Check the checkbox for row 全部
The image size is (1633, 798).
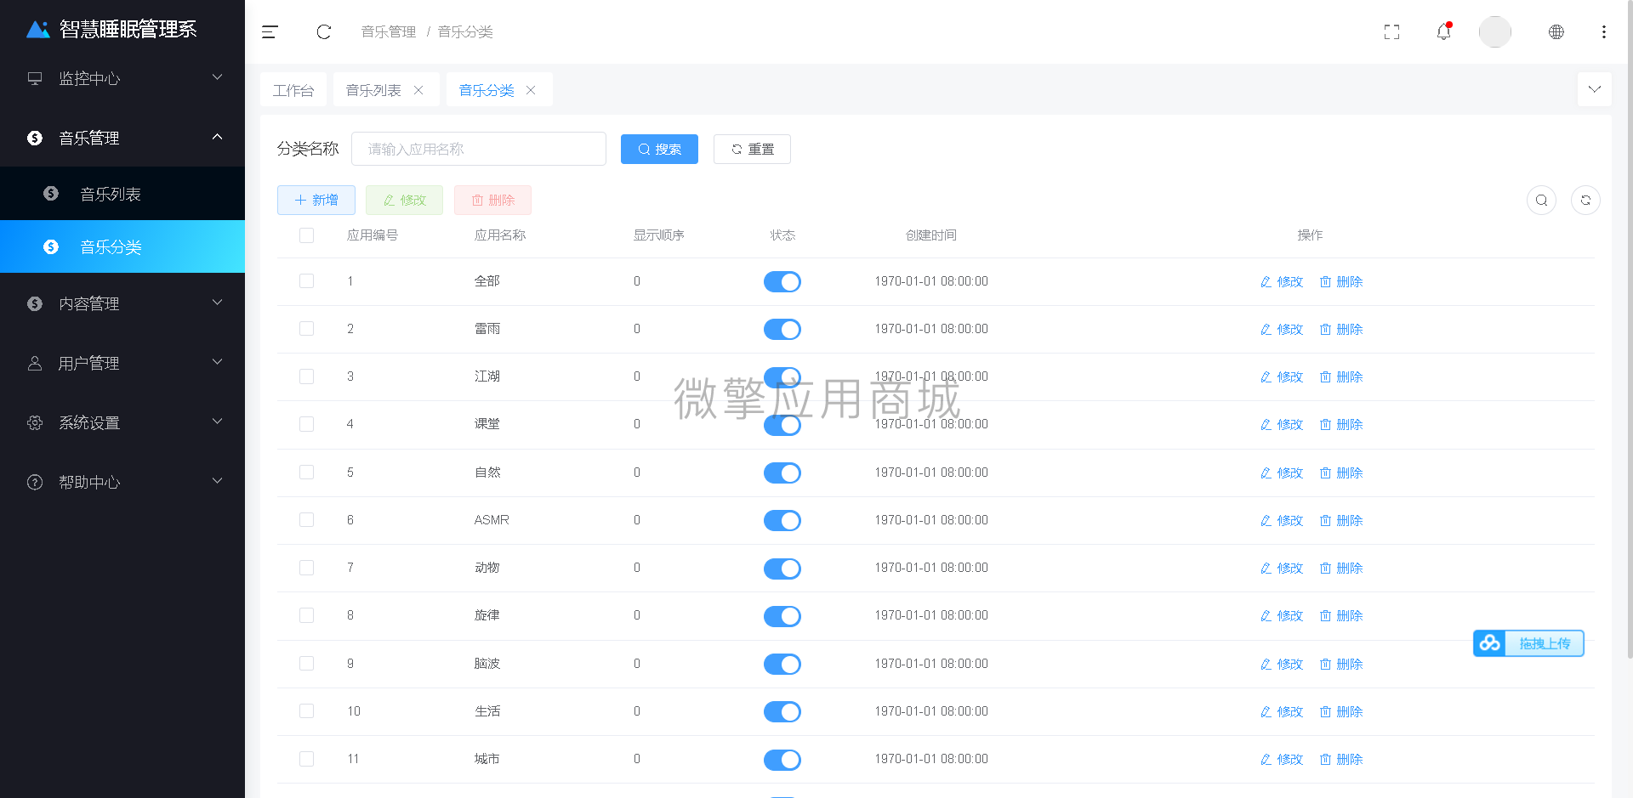pos(307,281)
